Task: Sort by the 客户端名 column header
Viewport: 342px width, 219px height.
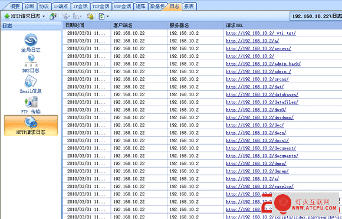Action: click(139, 25)
